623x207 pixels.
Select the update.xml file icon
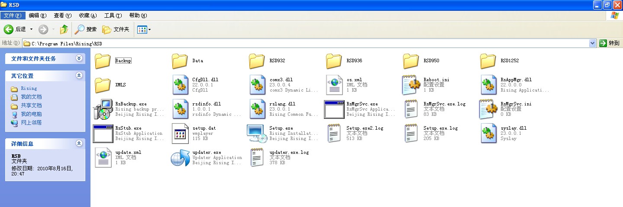pos(103,158)
